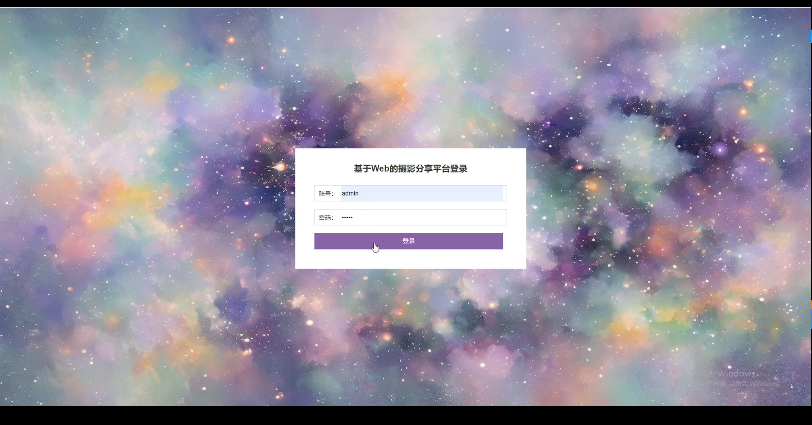Click the space between the two input fields
Viewport: 812px width, 425px height.
pos(410,205)
